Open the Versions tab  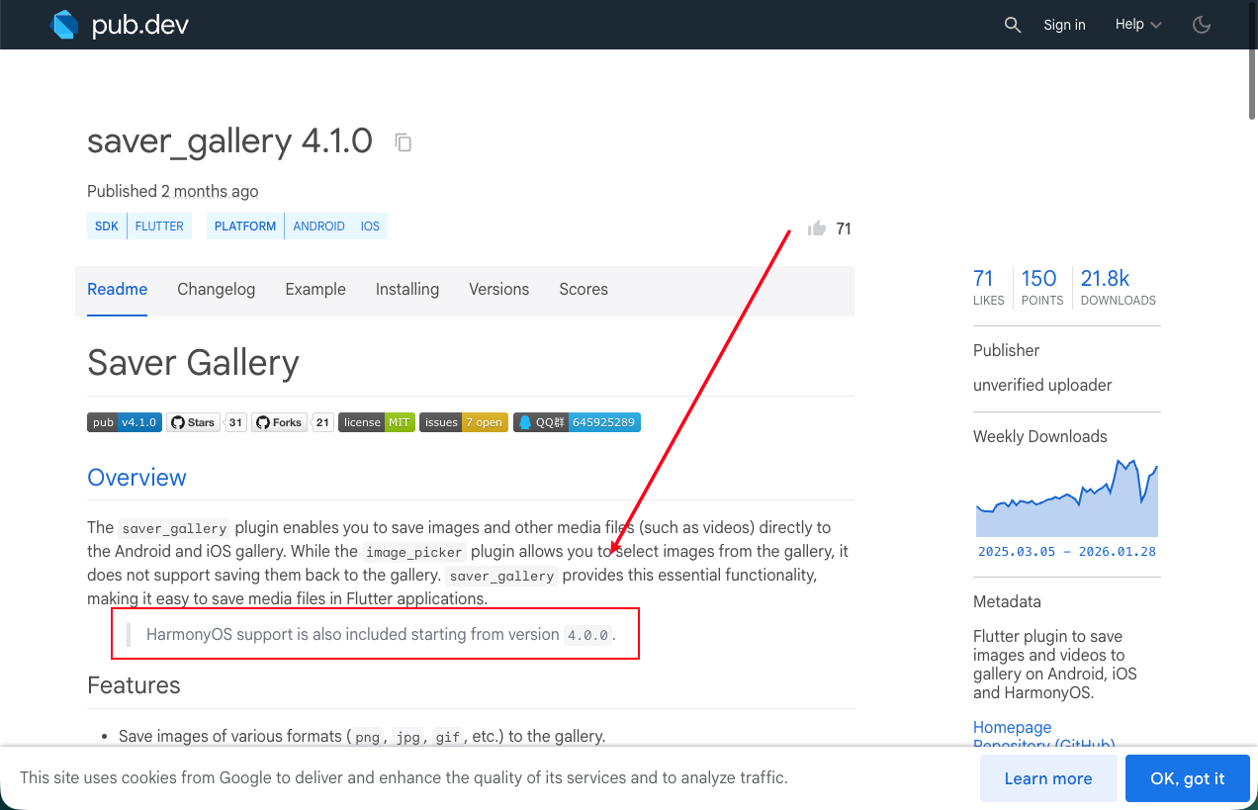(x=498, y=290)
